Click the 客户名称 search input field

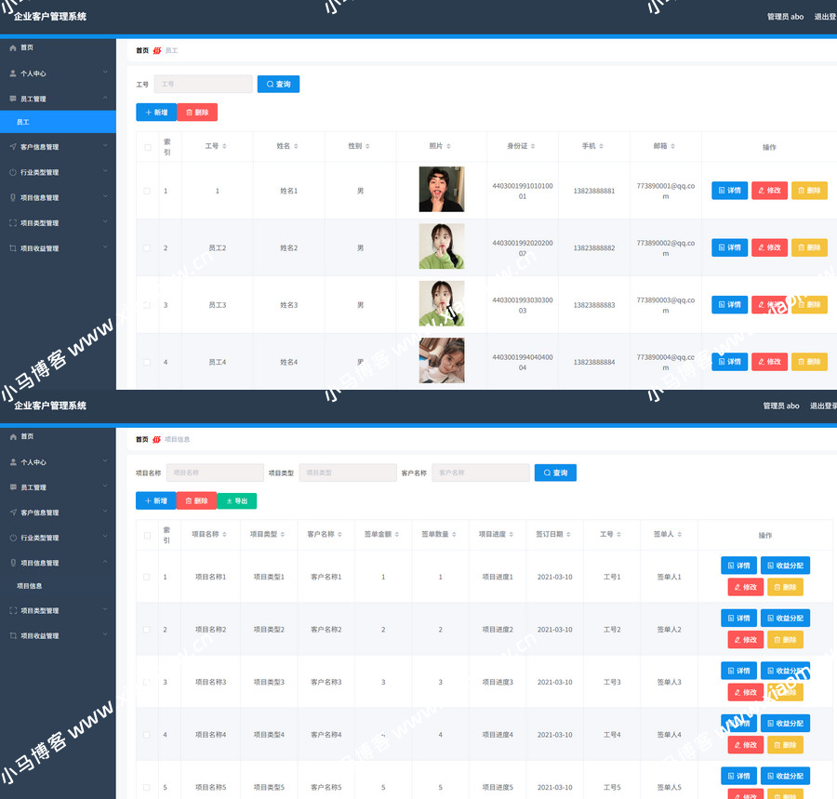pos(480,473)
